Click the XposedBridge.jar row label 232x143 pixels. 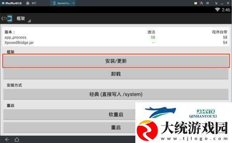click(19, 43)
